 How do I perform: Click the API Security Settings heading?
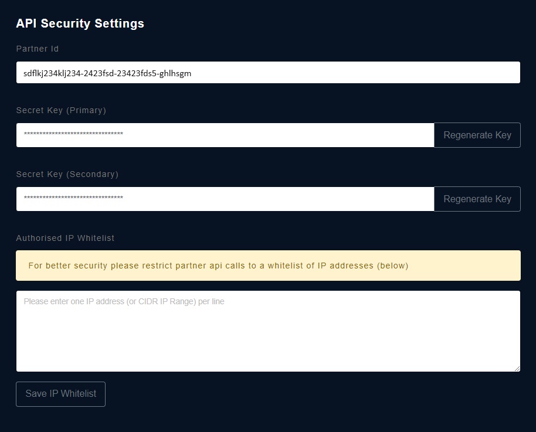80,23
